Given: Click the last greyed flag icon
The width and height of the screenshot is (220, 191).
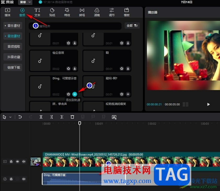Looking at the screenshot, I should [104, 117].
